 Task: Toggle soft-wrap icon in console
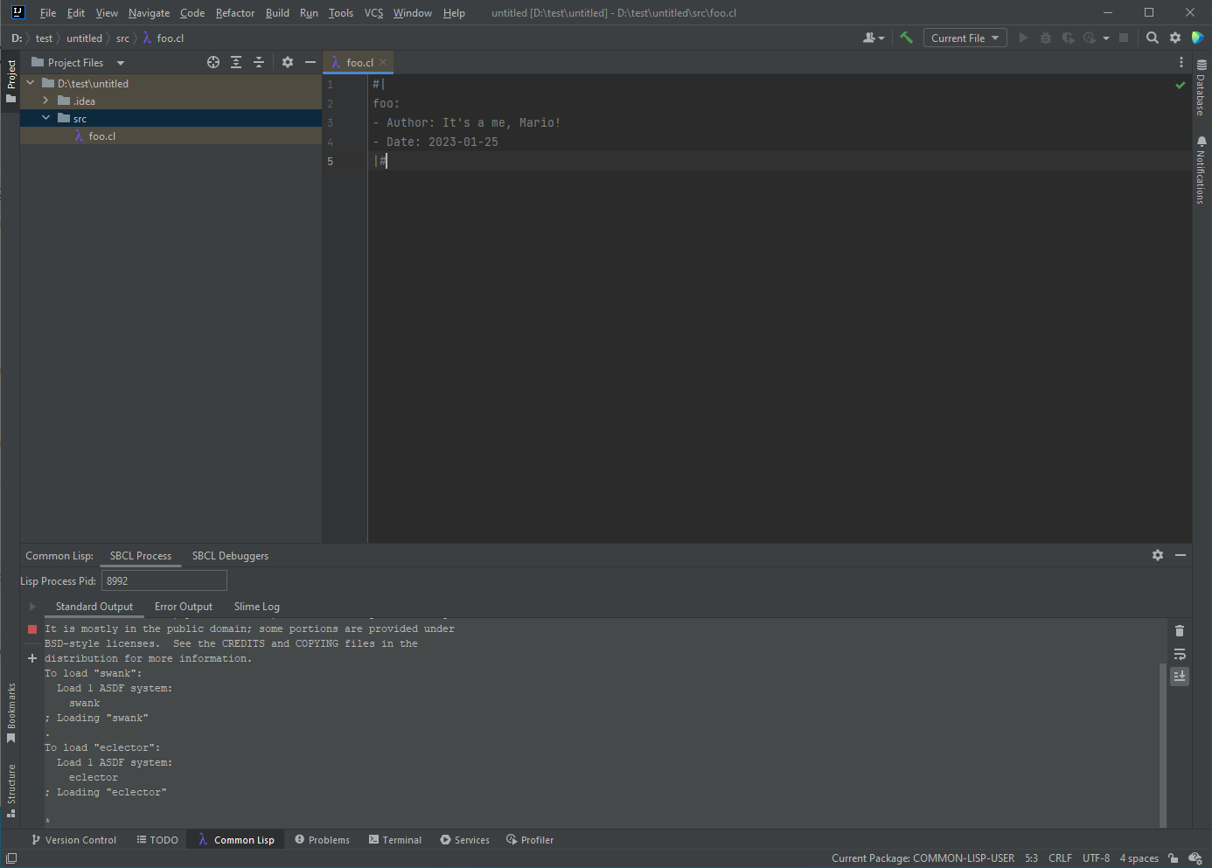(1180, 654)
